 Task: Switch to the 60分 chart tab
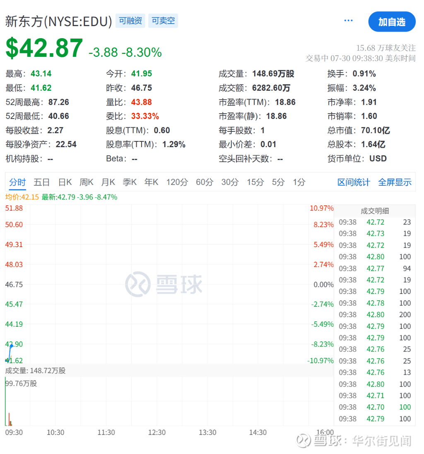[x=205, y=182]
